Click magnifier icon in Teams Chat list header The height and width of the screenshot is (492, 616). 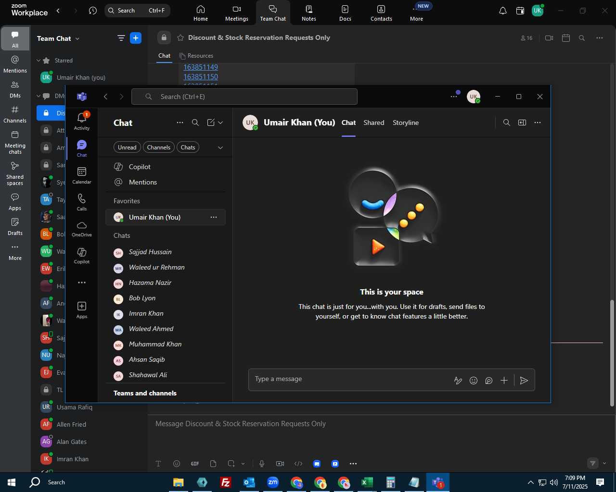click(x=195, y=123)
